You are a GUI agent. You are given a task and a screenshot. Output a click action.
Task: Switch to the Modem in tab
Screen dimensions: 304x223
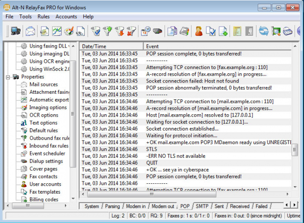click(136, 206)
